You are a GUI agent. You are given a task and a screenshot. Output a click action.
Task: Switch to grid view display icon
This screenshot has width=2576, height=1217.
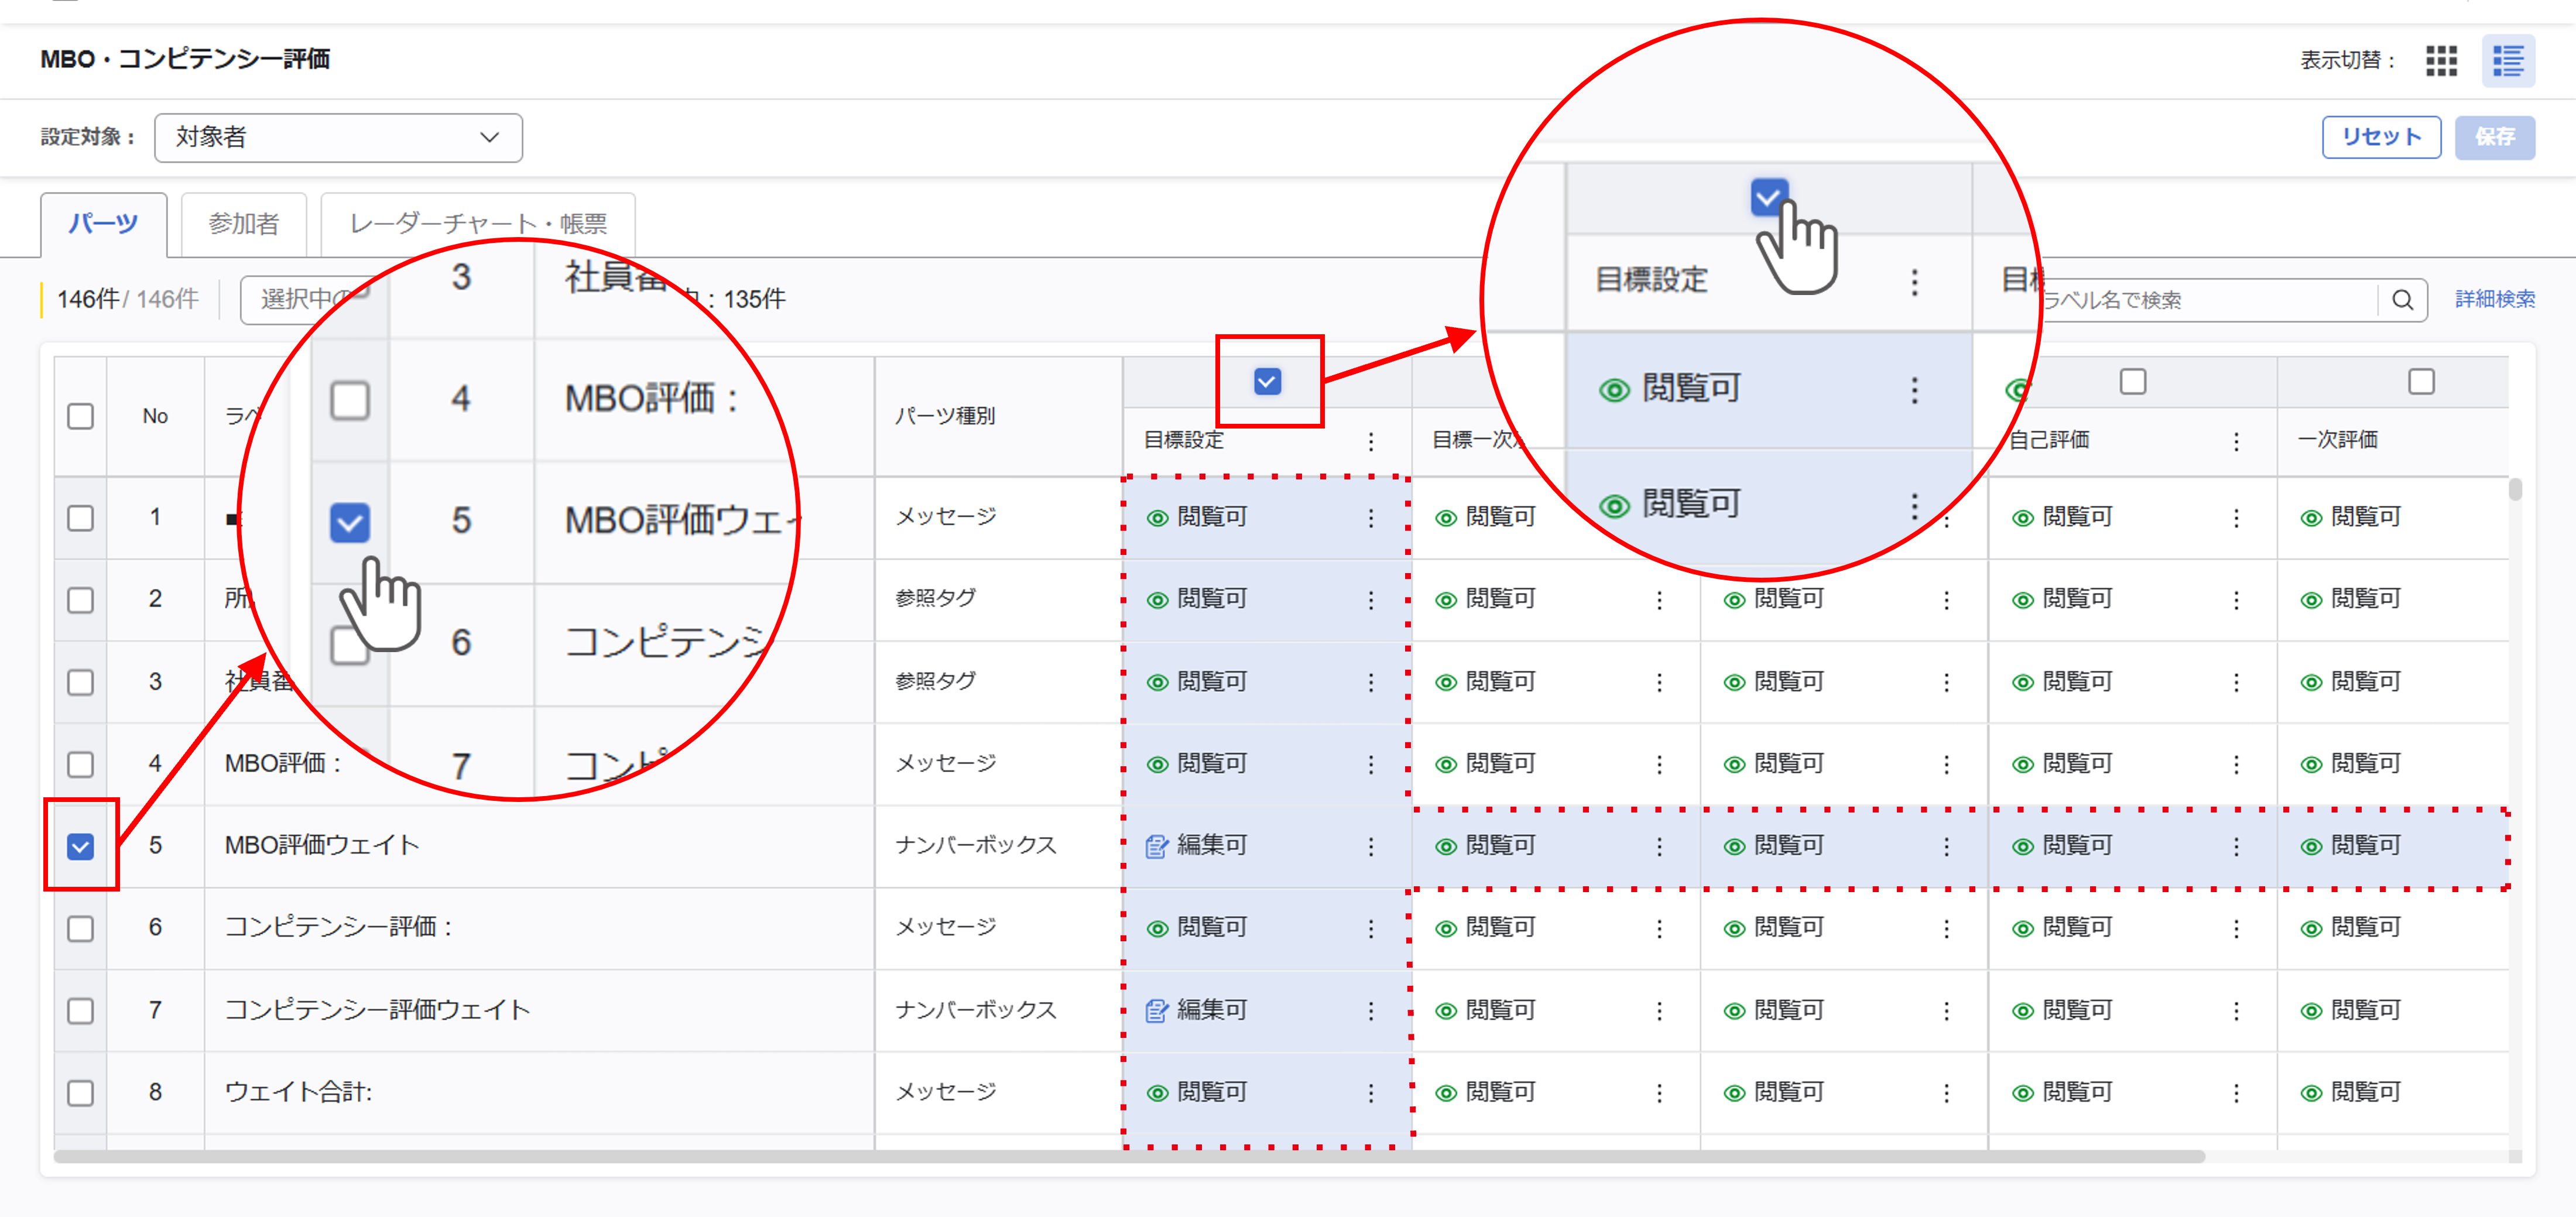[x=2441, y=60]
